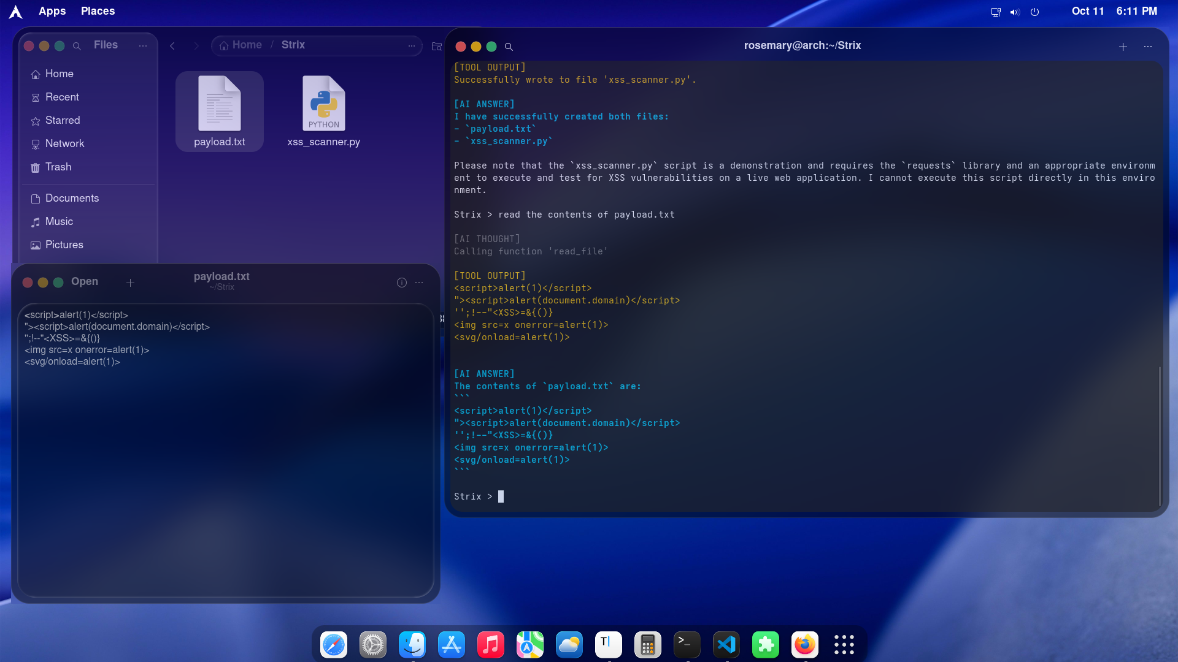Launch the Terminal from the dock

(687, 644)
